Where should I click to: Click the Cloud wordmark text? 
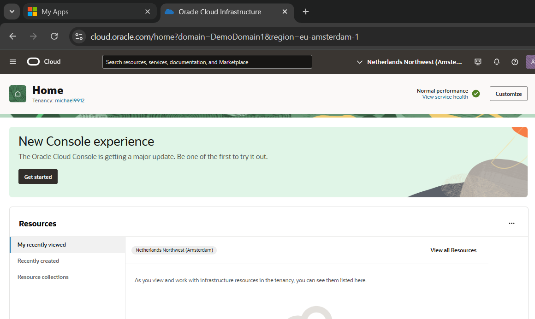pyautogui.click(x=52, y=62)
